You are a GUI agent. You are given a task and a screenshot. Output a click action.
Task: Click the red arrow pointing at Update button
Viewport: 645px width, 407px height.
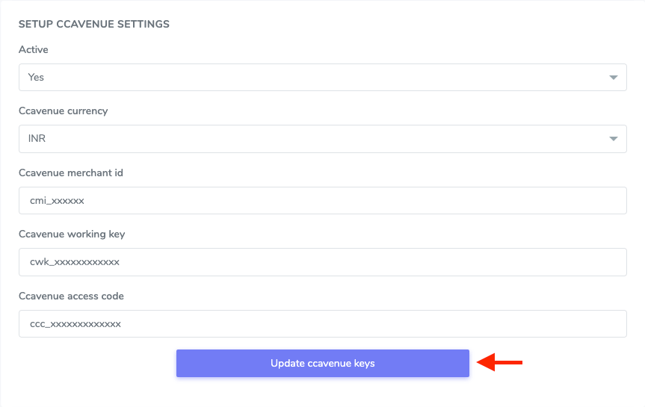tap(500, 363)
